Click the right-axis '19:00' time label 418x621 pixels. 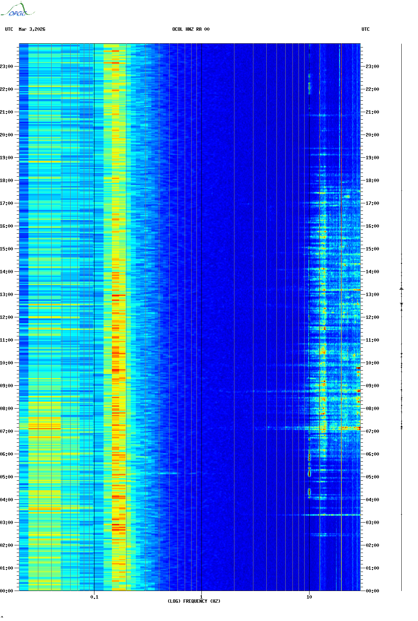pos(372,158)
